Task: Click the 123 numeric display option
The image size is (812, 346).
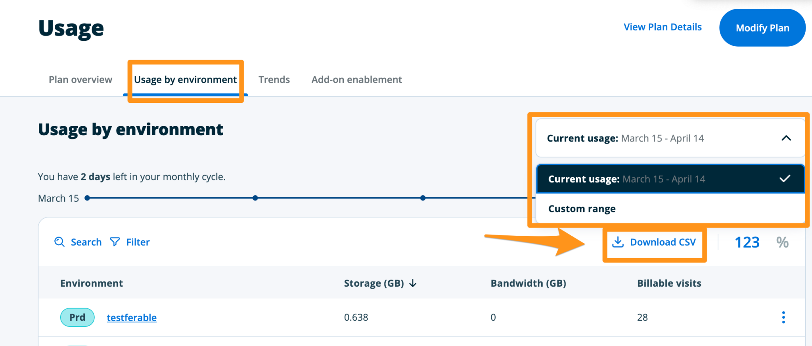Action: click(747, 242)
